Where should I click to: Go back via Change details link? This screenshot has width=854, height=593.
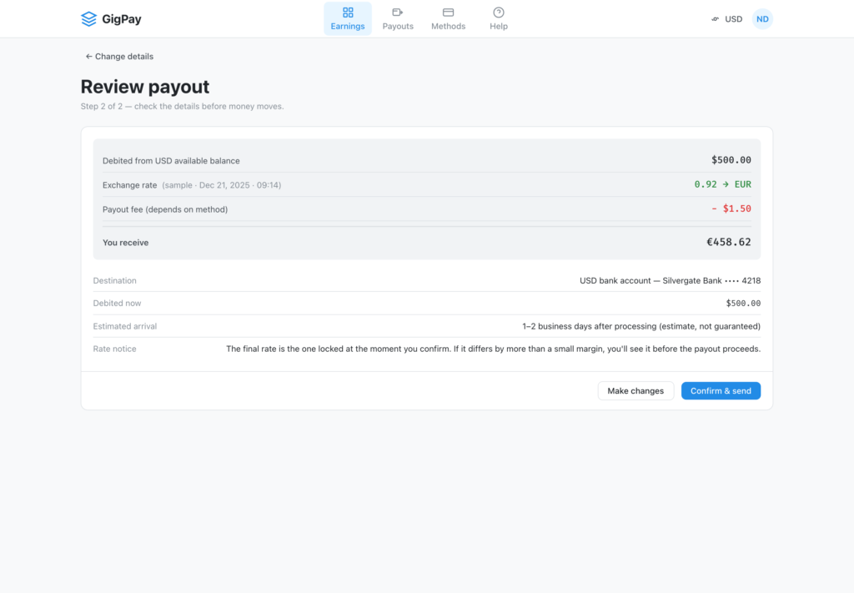pos(119,57)
